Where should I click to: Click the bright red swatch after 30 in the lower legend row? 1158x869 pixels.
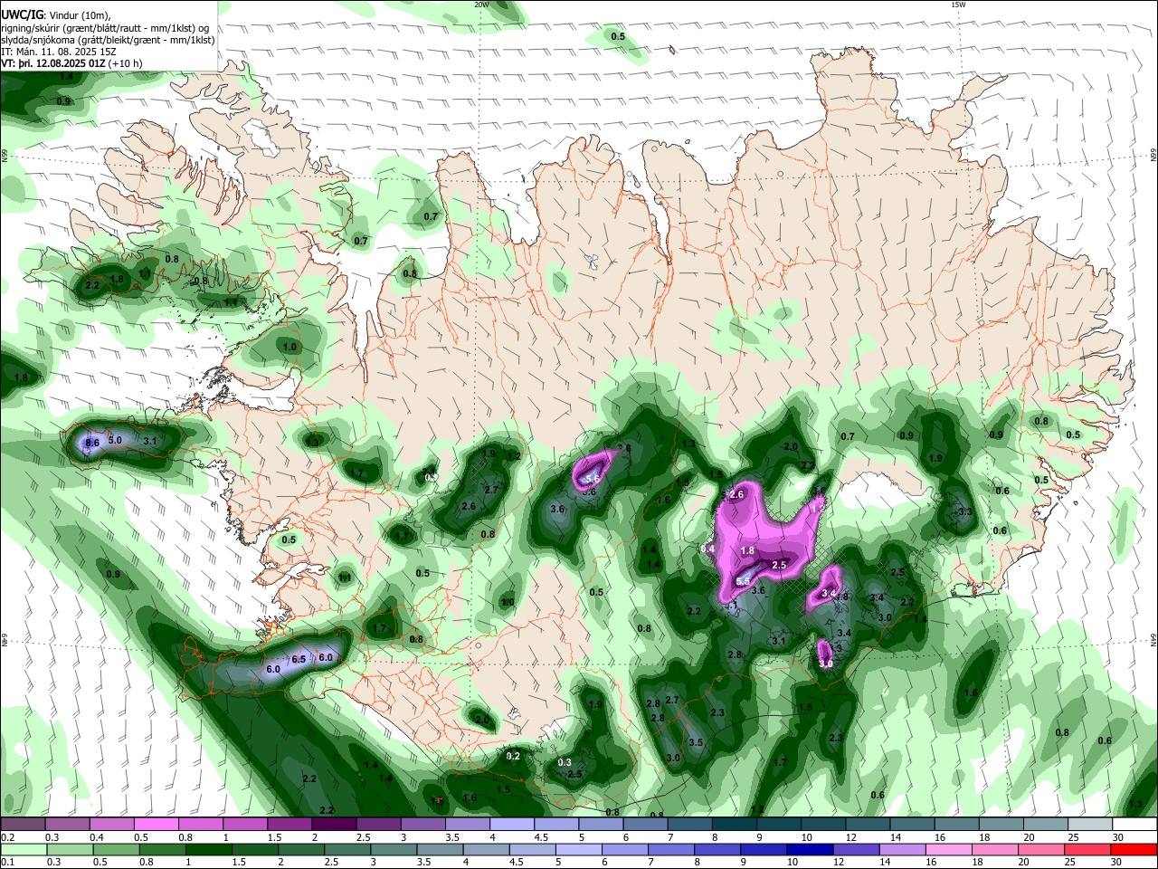tap(1133, 849)
